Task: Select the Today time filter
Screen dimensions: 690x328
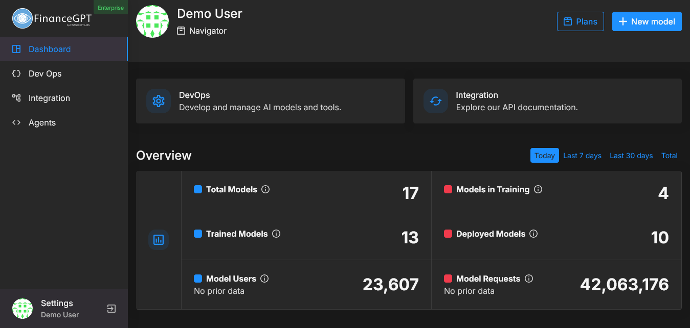Action: tap(544, 156)
